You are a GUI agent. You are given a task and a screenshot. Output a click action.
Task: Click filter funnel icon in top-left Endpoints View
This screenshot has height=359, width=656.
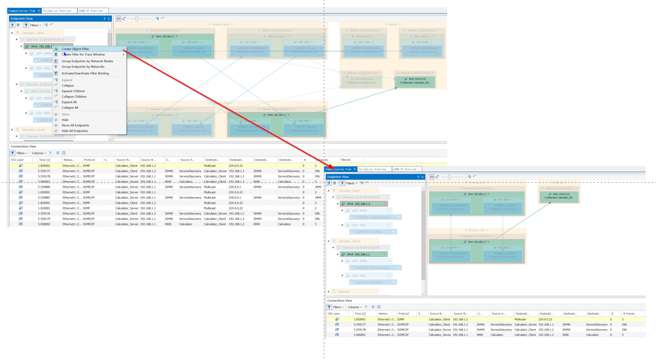coord(26,25)
